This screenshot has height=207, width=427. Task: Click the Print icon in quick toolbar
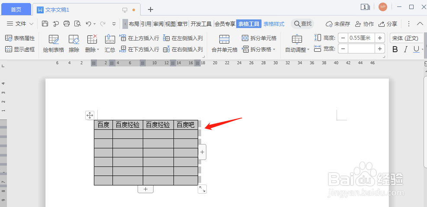(x=67, y=24)
